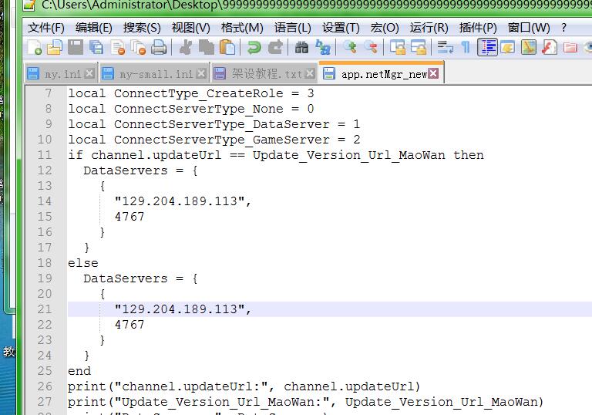This screenshot has width=592, height=415.
Task: Click the port 4767 on line 15
Action: pos(129,217)
